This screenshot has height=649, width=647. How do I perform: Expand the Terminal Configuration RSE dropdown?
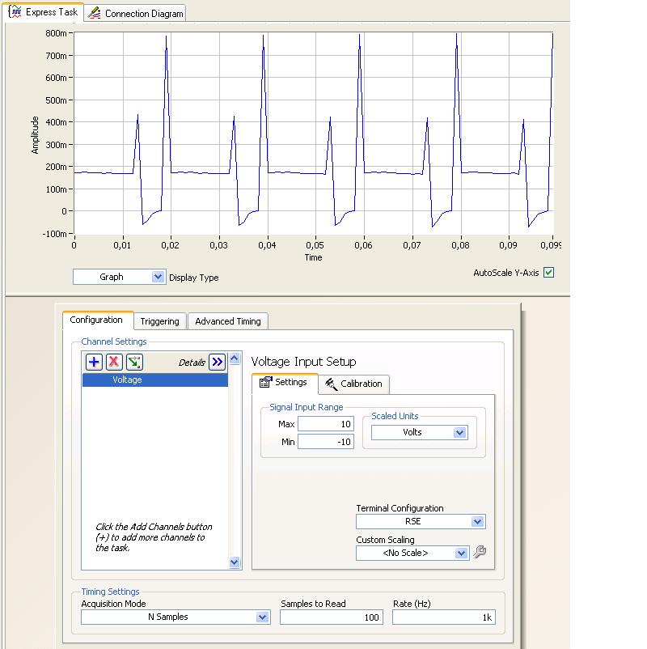pyautogui.click(x=477, y=522)
